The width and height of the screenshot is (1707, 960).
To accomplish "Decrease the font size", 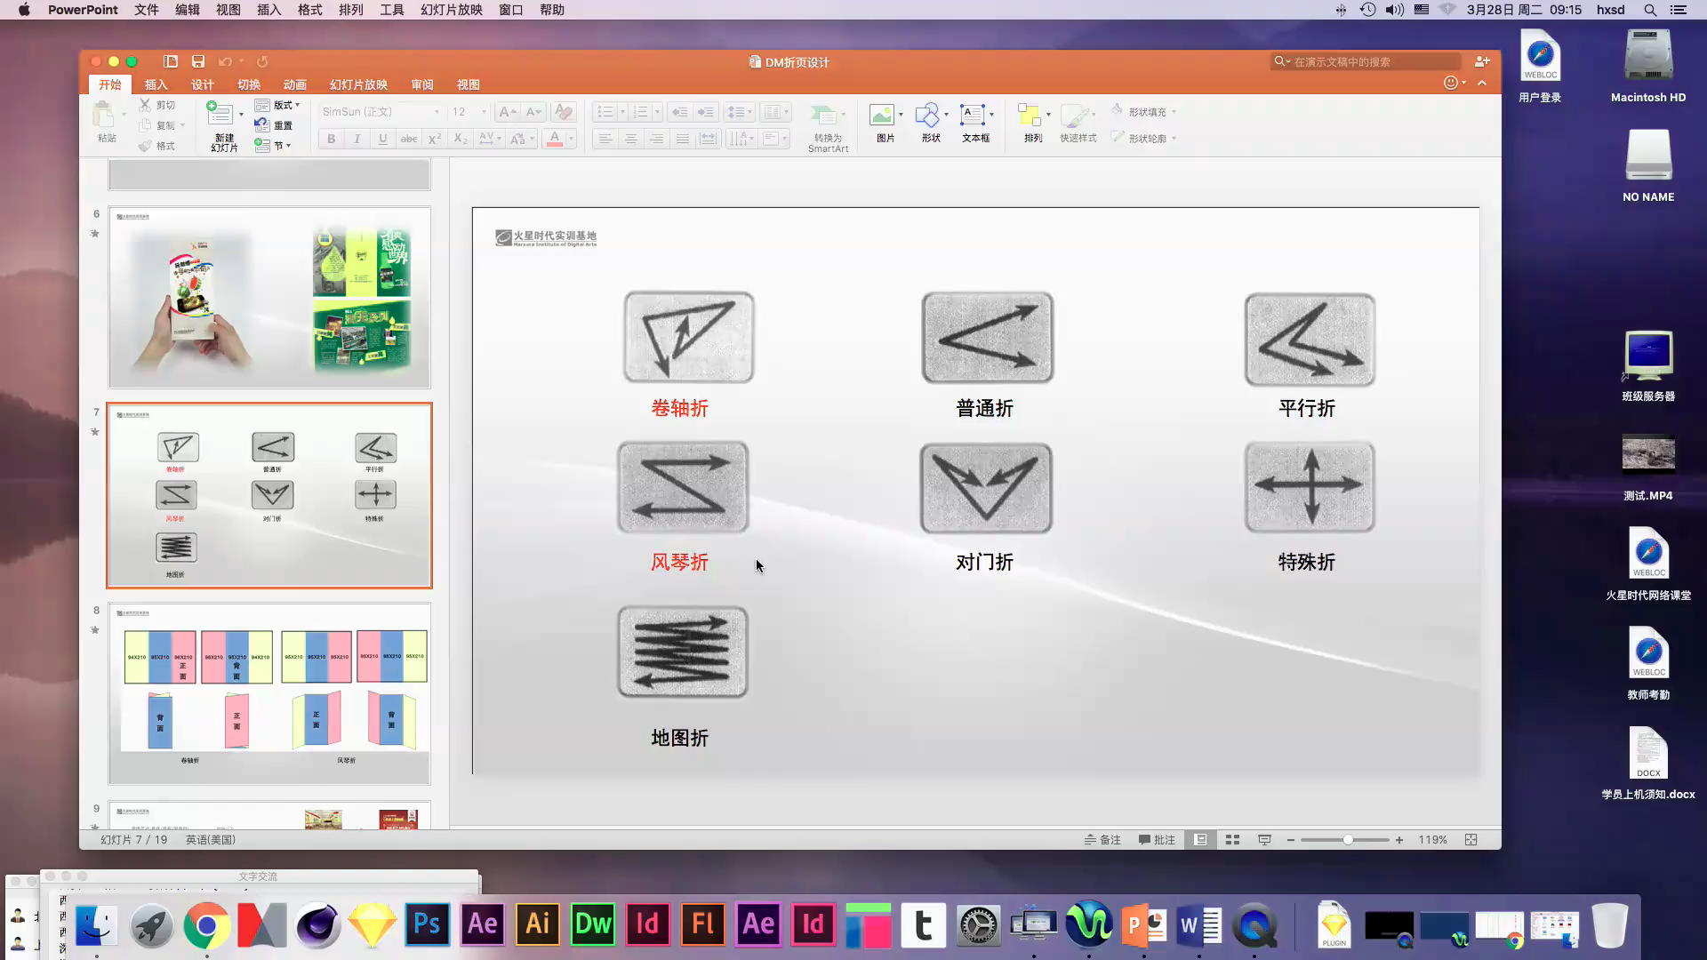I will click(x=533, y=112).
